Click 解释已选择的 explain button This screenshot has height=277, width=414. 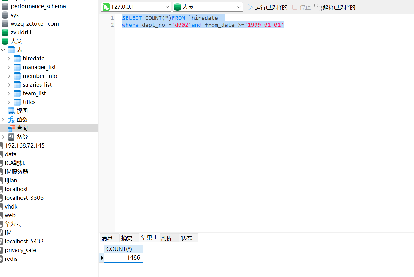[x=335, y=7]
